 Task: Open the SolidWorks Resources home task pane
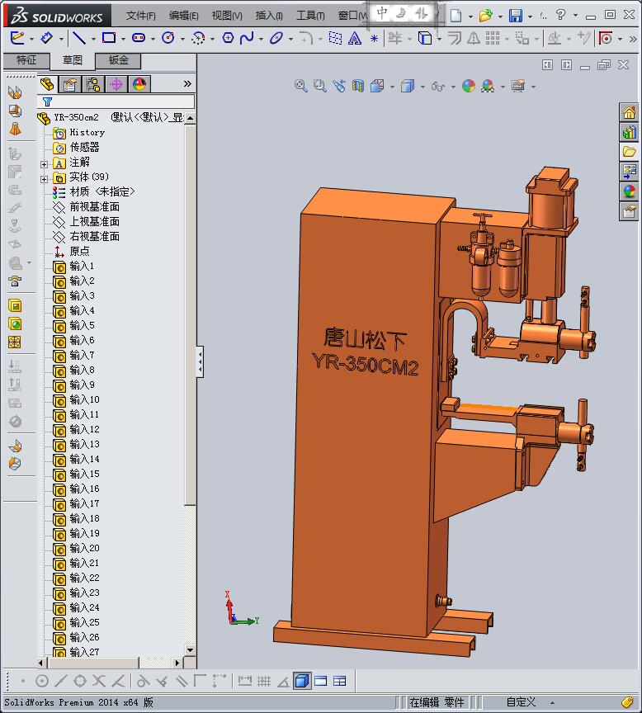[630, 112]
